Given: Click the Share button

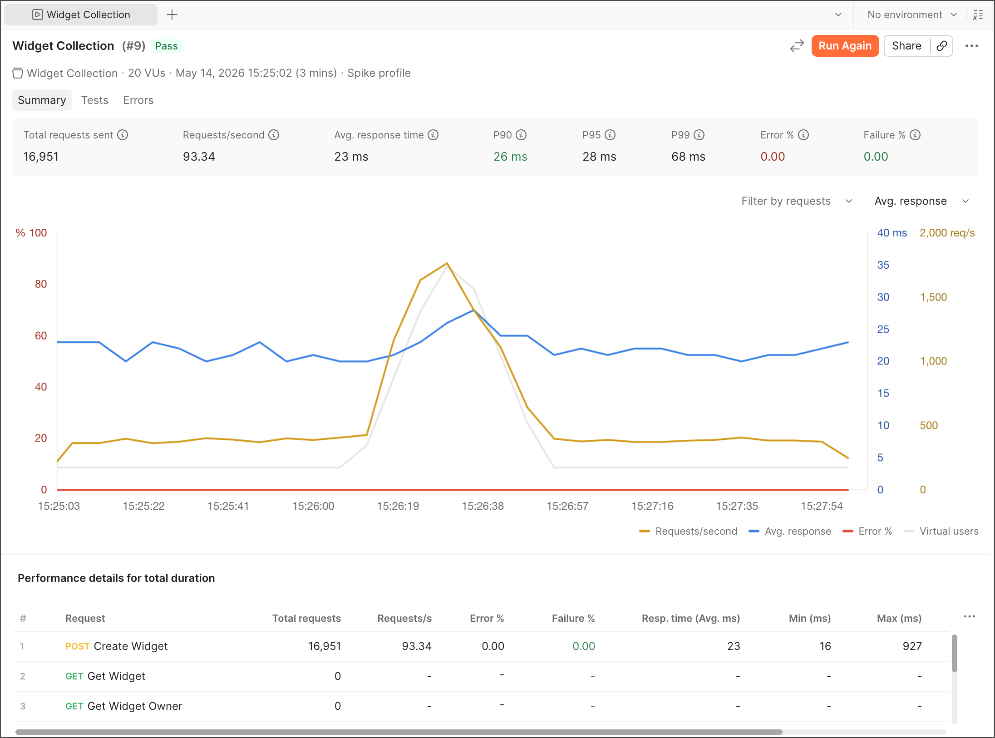Looking at the screenshot, I should pyautogui.click(x=906, y=46).
